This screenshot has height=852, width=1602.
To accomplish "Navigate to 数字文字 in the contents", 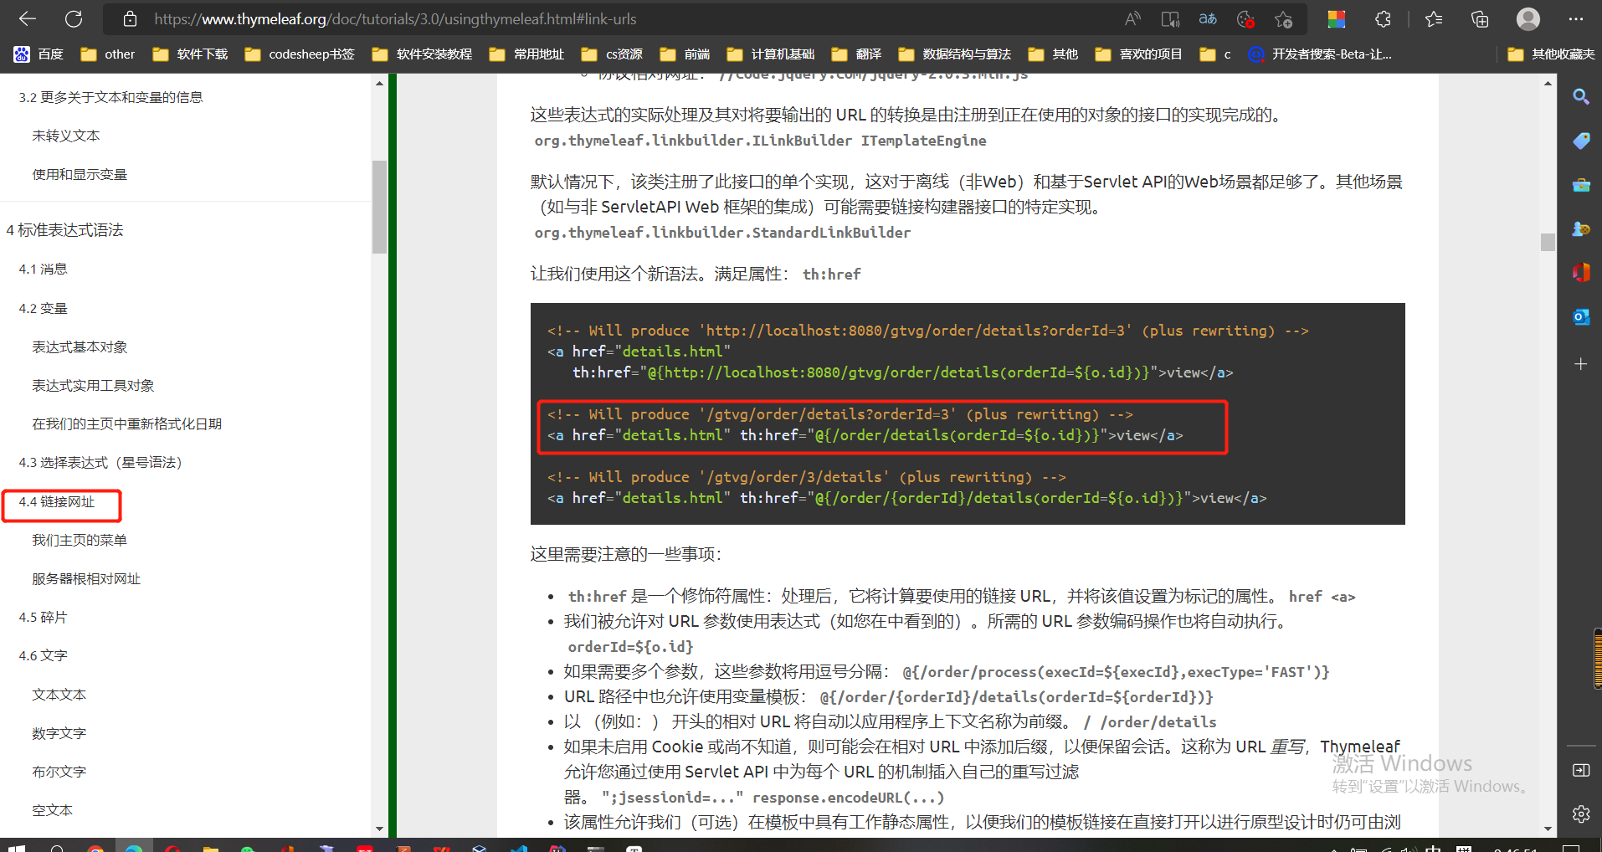I will point(59,733).
